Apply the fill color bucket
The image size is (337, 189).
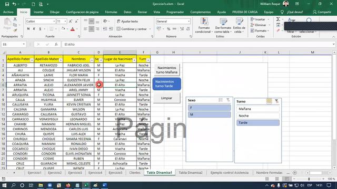(63, 29)
